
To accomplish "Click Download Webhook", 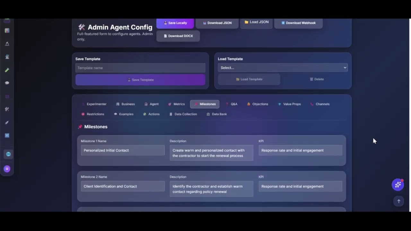I will [298, 23].
